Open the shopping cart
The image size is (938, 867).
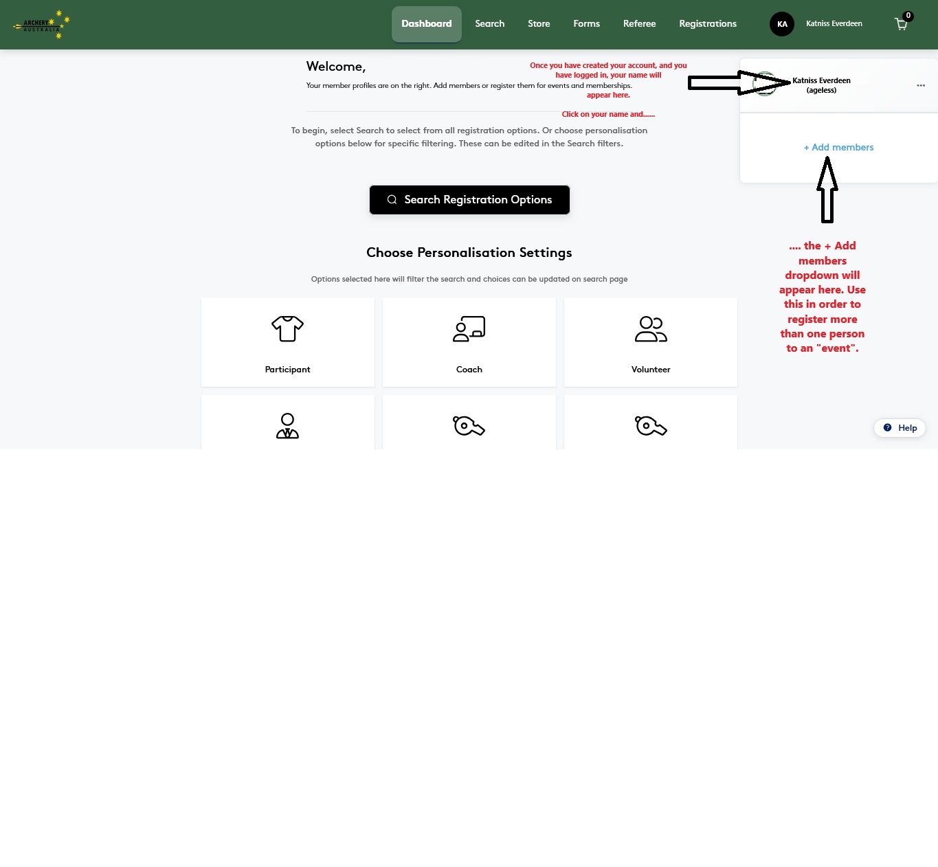coord(901,24)
